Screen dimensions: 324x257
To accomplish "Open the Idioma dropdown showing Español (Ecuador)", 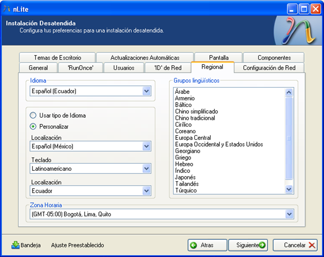I will tap(90, 91).
